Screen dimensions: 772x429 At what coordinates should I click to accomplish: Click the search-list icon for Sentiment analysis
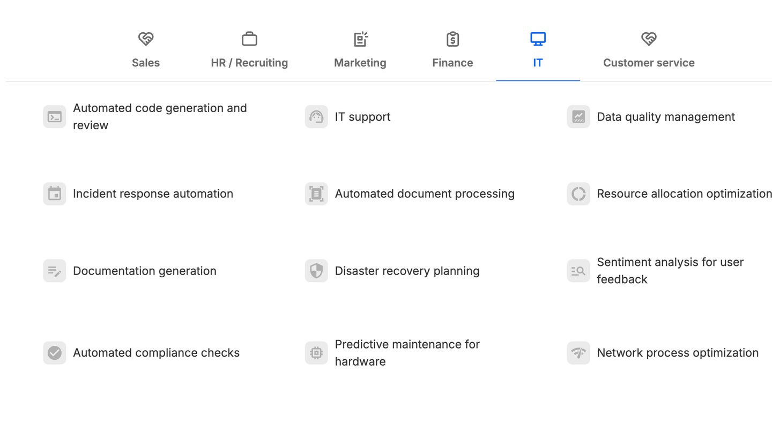pyautogui.click(x=578, y=271)
